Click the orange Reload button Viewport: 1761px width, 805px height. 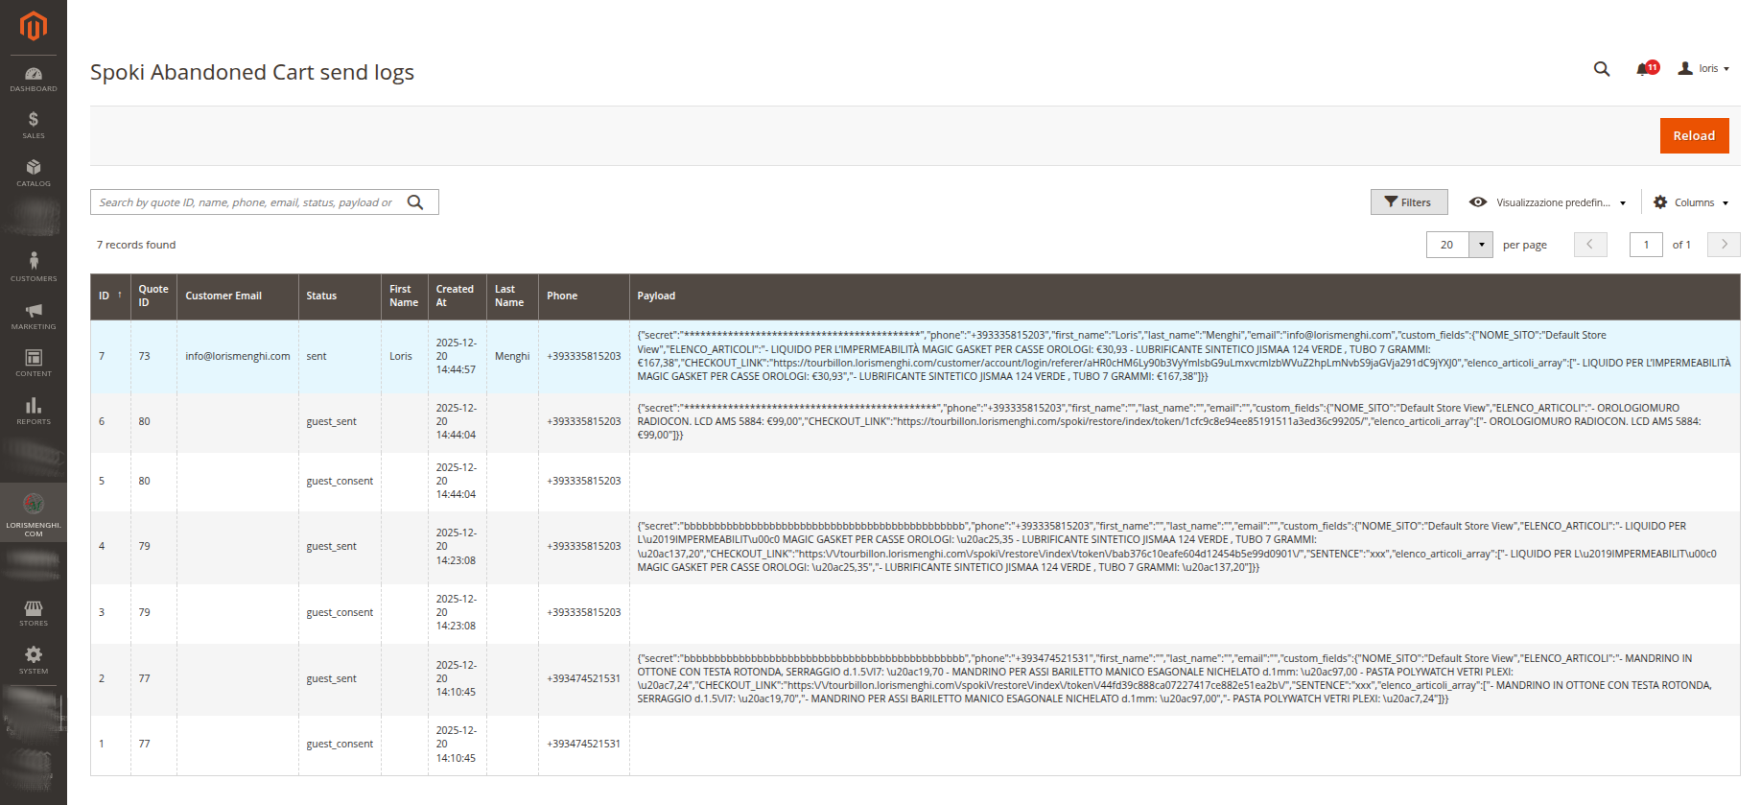1694,136
